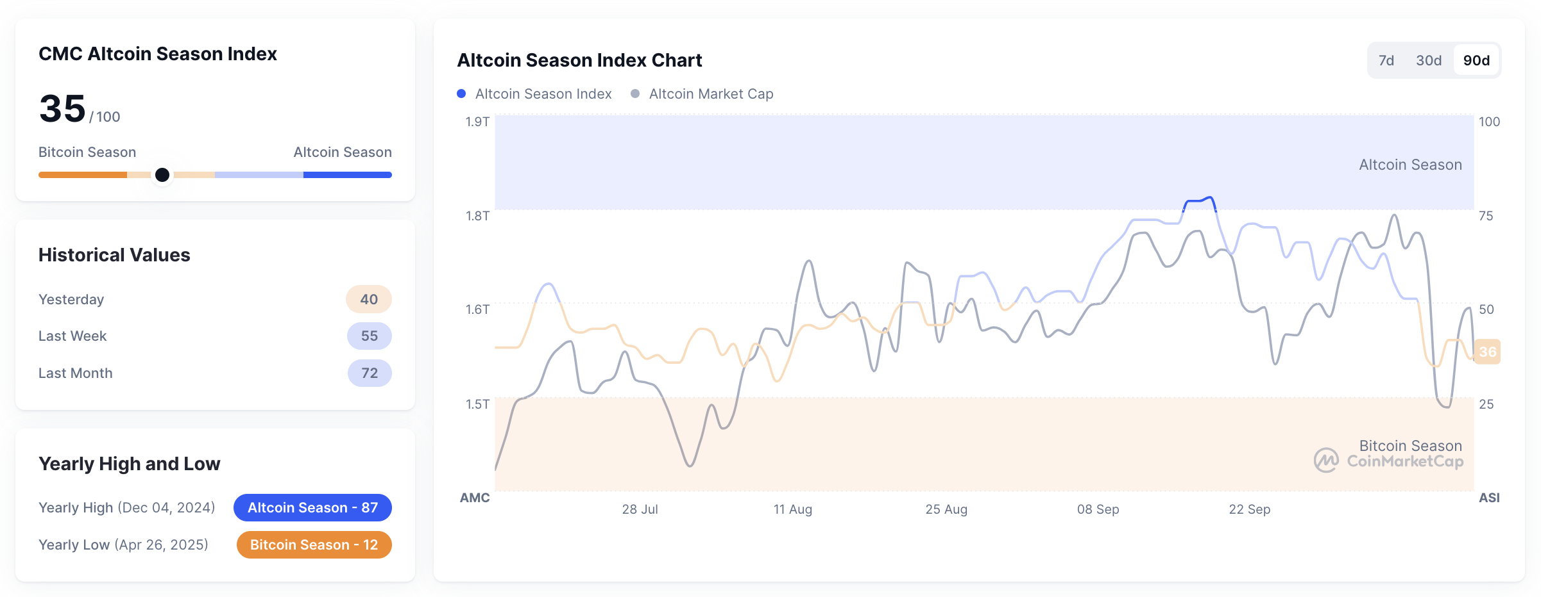Click the gray Altcoin Market Cap dot
Screen dimensions: 1541x597
[635, 94]
